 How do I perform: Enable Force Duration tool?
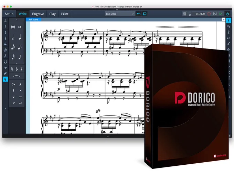6,32
